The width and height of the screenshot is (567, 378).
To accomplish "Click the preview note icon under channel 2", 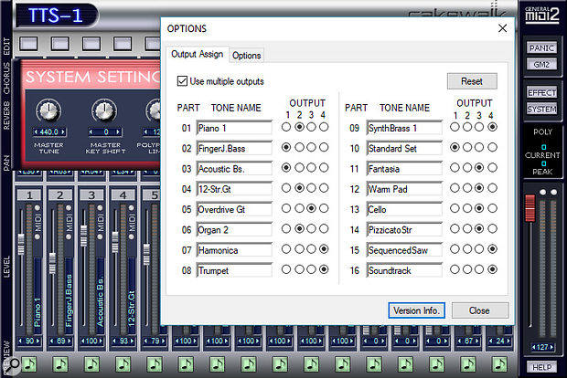I will click(x=60, y=364).
